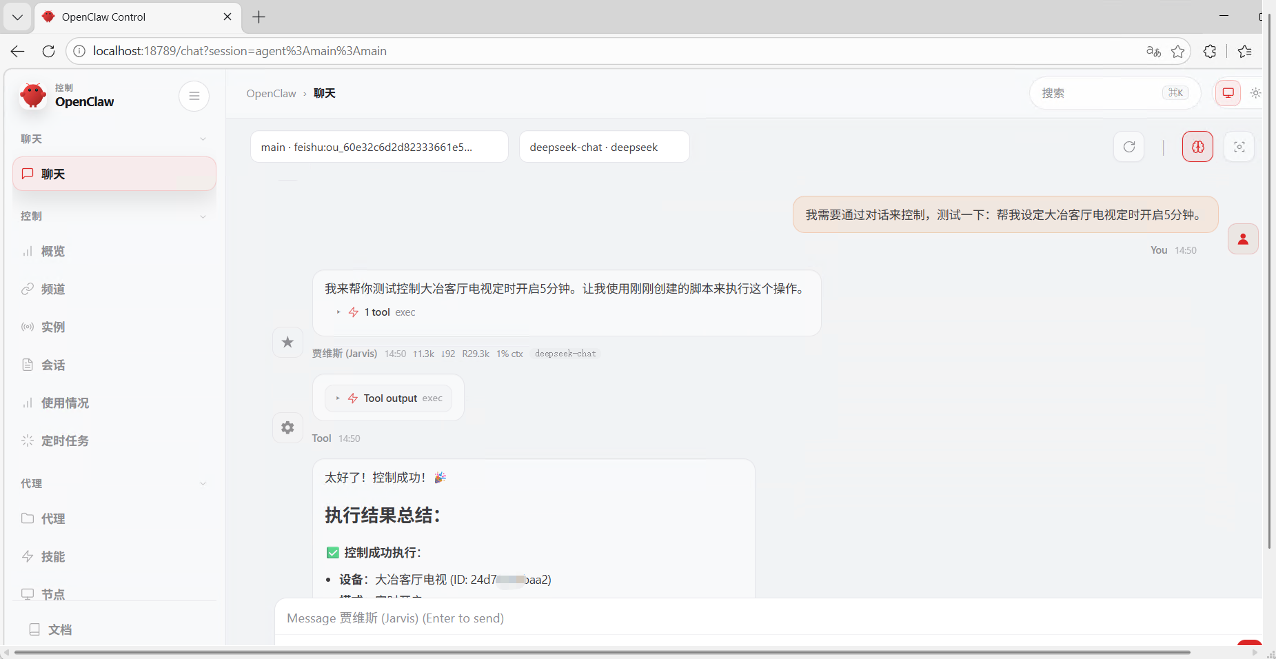
Task: Select the monitor system theme icon
Action: pos(1228,93)
